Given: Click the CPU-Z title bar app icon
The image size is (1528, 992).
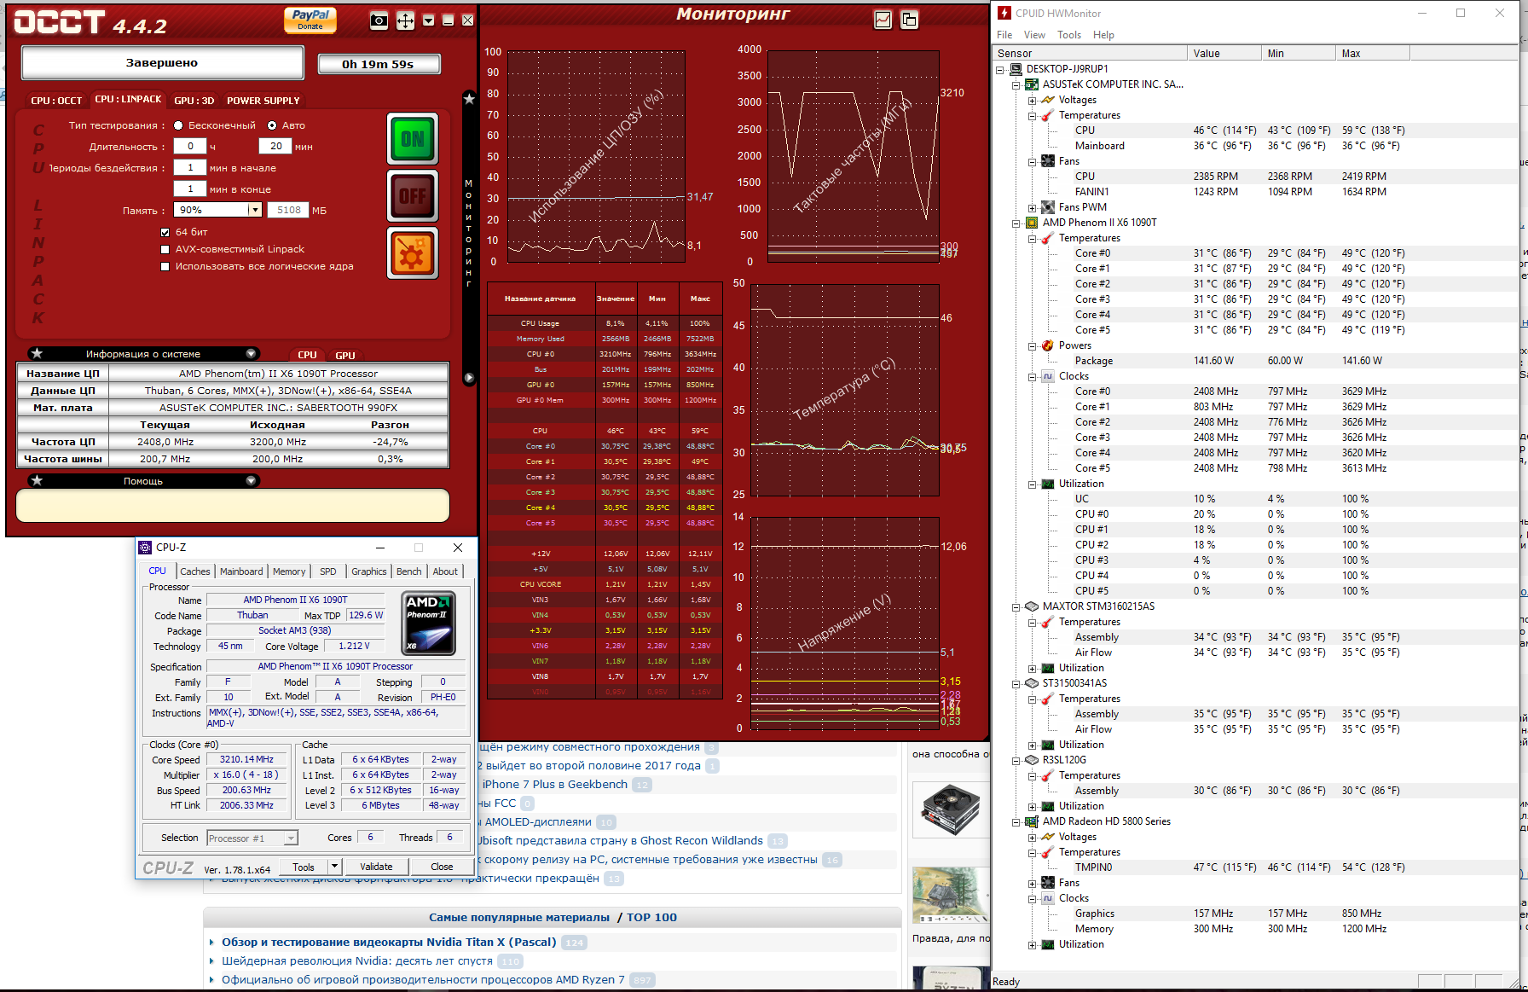Looking at the screenshot, I should pyautogui.click(x=146, y=548).
